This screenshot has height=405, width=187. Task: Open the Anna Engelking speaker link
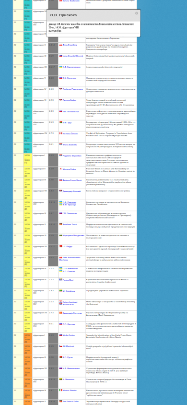pyautogui.click(x=70, y=45)
